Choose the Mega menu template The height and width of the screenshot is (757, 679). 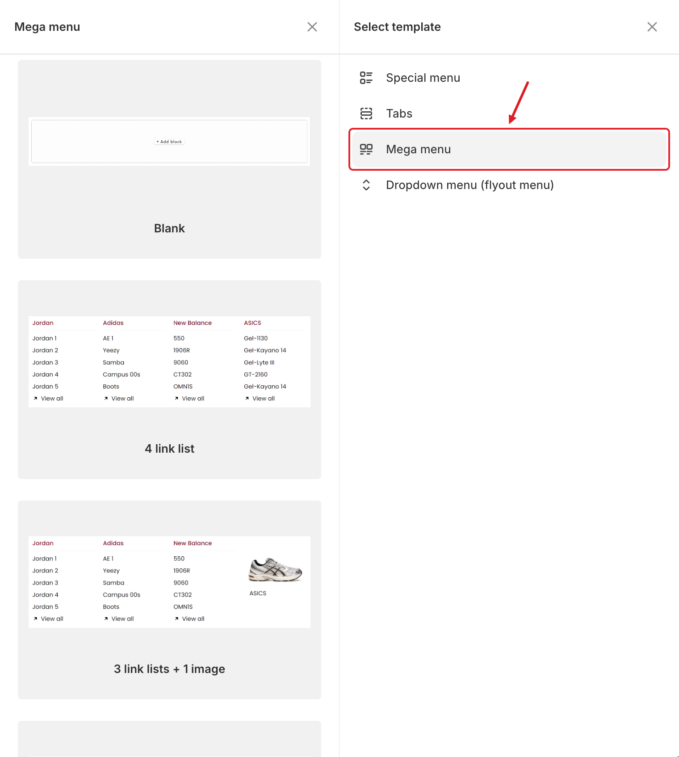(x=509, y=149)
